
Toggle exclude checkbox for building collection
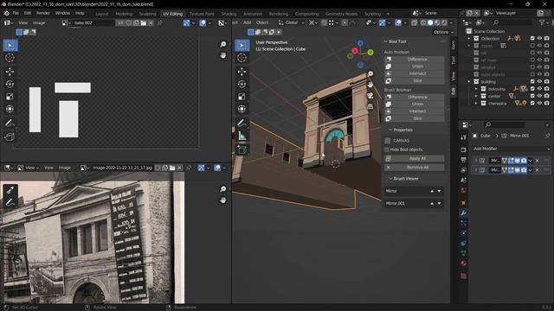pyautogui.click(x=532, y=81)
